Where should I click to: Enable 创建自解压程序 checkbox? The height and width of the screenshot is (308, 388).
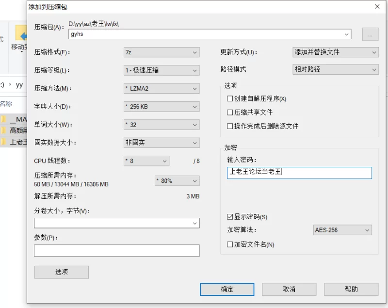click(x=230, y=99)
